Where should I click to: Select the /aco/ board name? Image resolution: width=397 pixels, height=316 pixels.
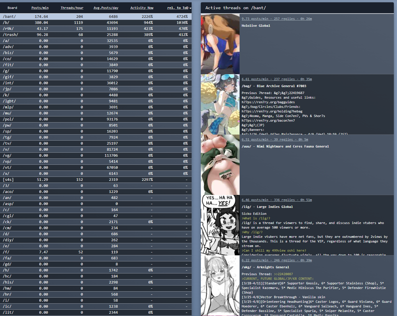[x=8, y=192]
